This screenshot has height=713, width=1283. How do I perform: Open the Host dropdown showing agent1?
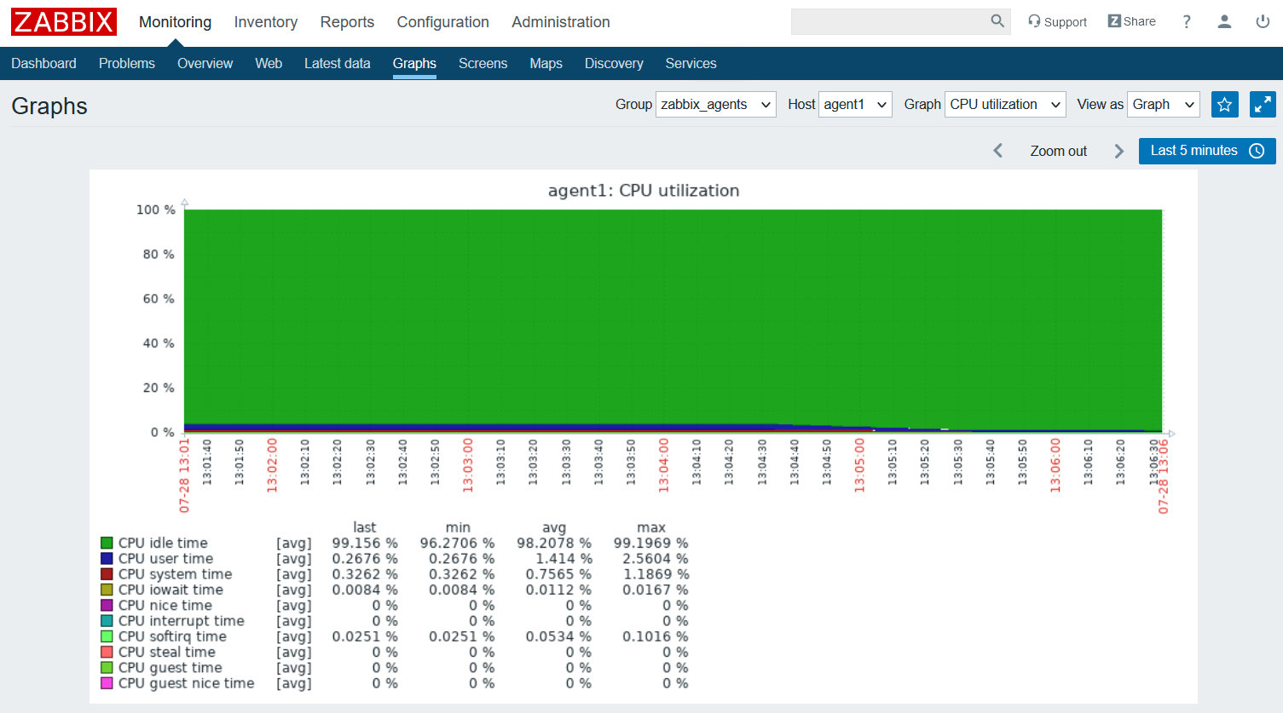855,104
